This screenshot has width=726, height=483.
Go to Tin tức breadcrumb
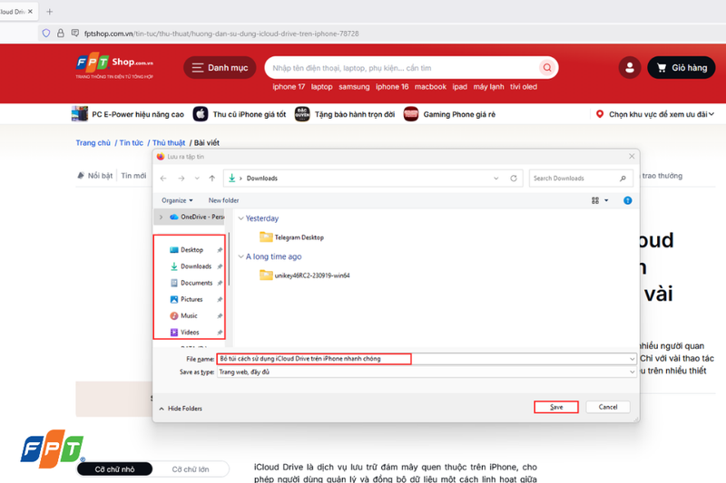click(x=131, y=143)
